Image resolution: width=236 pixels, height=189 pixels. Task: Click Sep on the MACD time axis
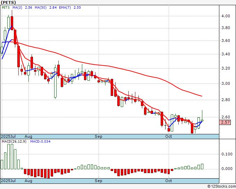click(99, 181)
